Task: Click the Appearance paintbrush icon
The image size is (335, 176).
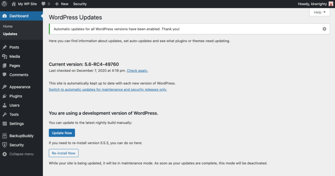Action: pos(5,87)
